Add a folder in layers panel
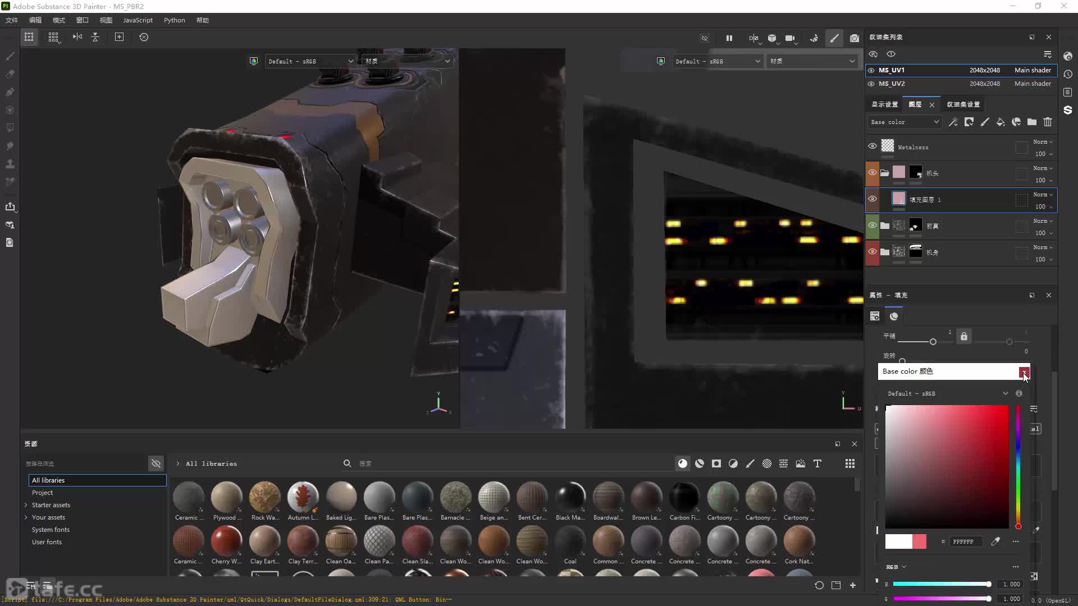 pos(1032,122)
